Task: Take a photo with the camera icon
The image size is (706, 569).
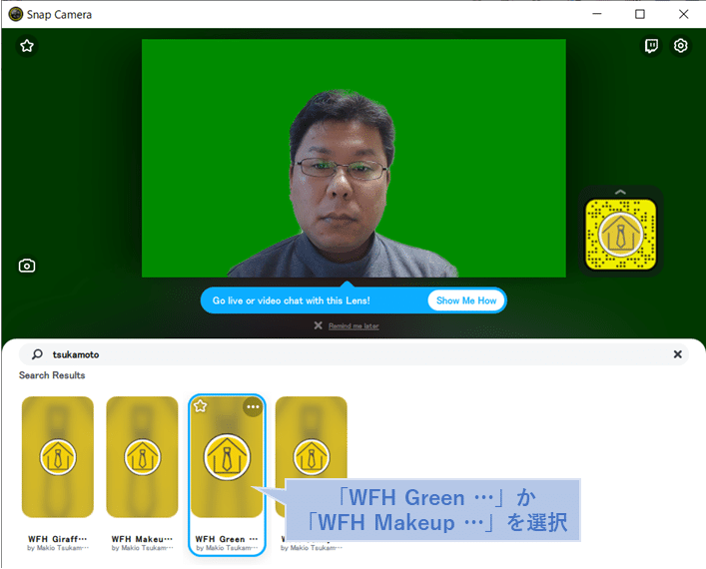Action: click(x=27, y=266)
